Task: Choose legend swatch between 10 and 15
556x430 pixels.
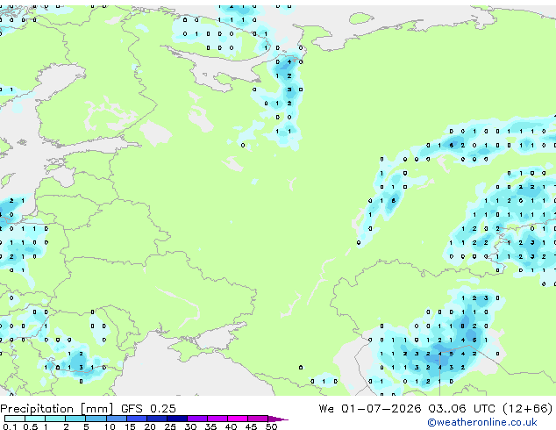Action: coord(116,419)
